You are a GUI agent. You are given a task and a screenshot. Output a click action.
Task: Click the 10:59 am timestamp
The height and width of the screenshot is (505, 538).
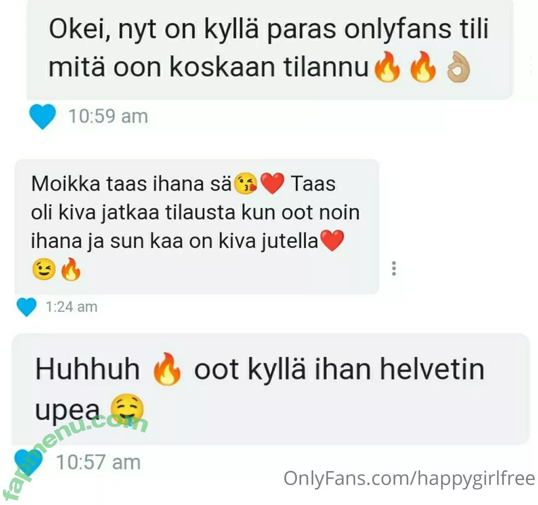click(x=109, y=117)
